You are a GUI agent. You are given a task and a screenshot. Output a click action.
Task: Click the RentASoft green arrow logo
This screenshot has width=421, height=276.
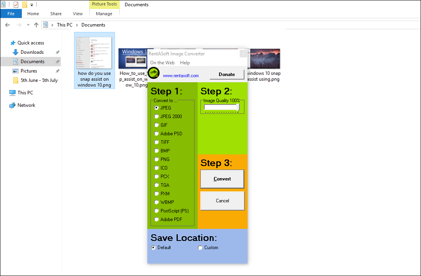(x=154, y=73)
